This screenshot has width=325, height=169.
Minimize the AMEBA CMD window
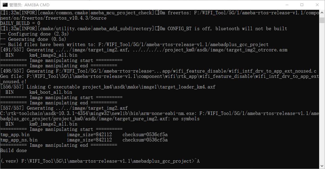(287, 5)
